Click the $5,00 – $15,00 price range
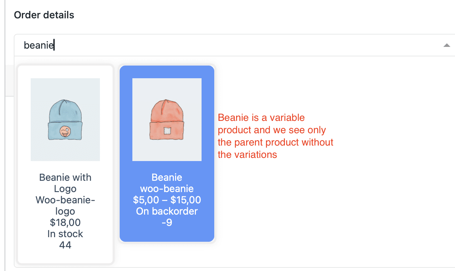 pyautogui.click(x=166, y=200)
